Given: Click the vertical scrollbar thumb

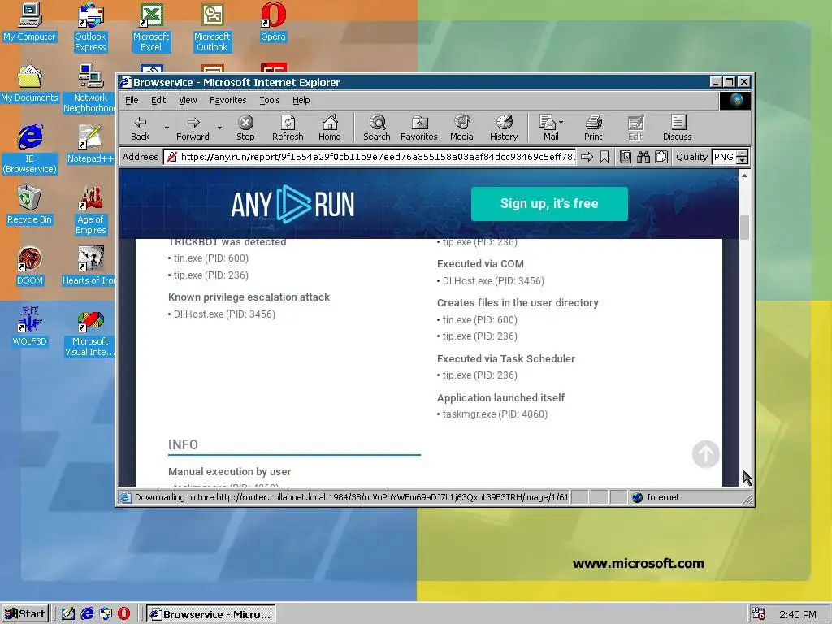Looking at the screenshot, I should (744, 227).
